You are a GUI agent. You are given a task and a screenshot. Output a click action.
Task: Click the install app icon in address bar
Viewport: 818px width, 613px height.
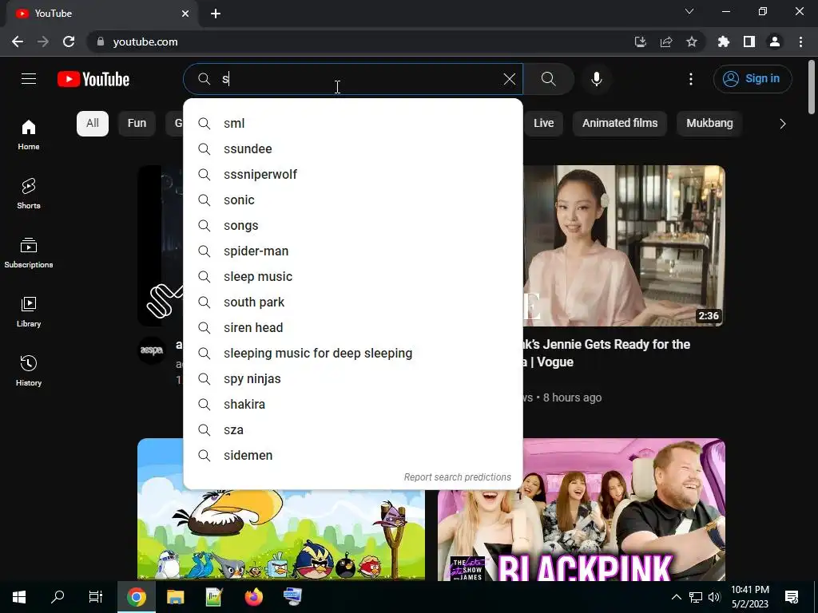(x=640, y=42)
